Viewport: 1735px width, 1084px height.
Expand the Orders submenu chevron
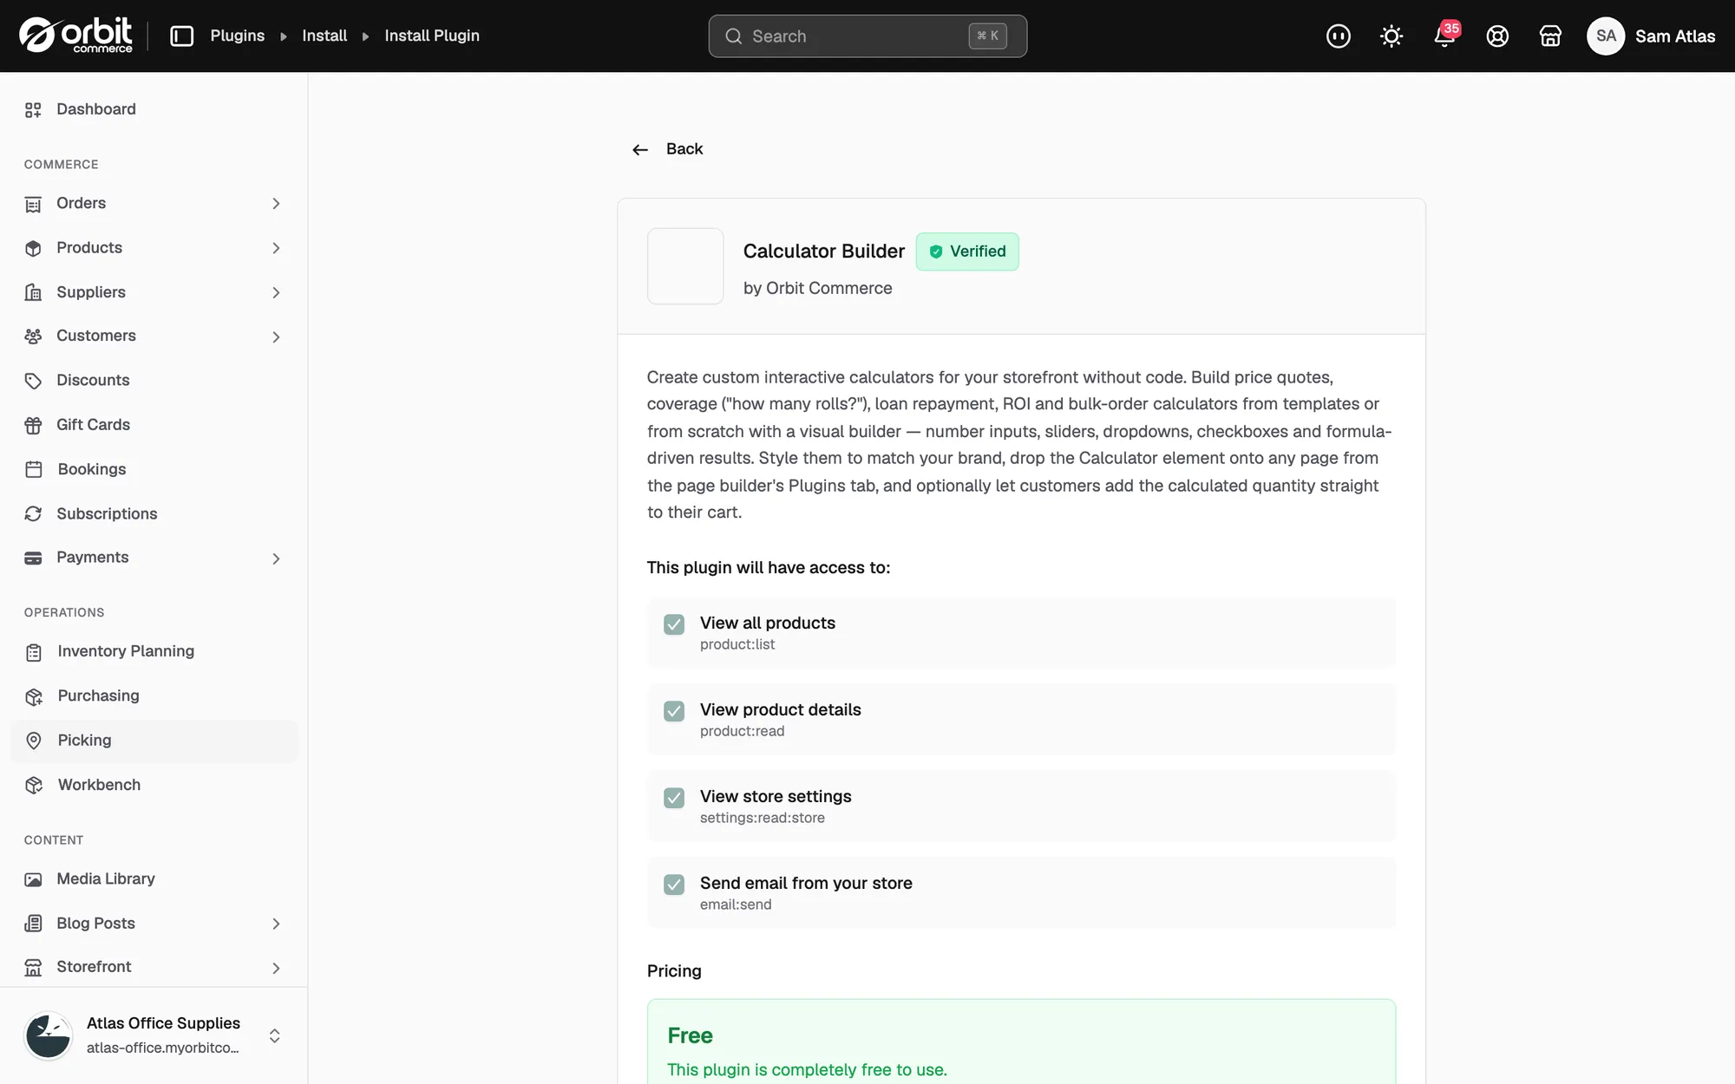click(276, 204)
